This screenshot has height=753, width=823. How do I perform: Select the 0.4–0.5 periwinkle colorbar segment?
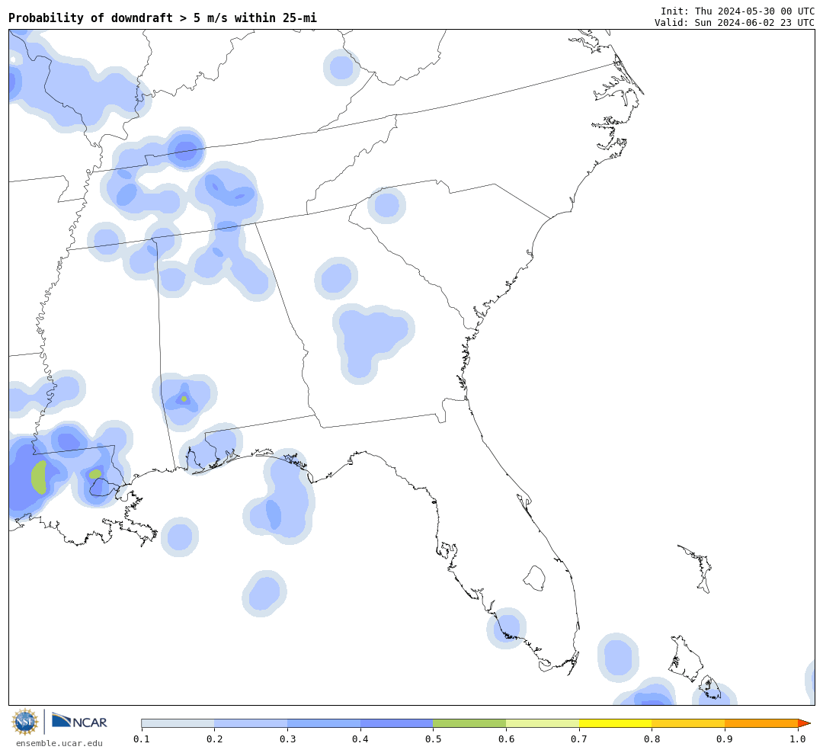point(397,723)
